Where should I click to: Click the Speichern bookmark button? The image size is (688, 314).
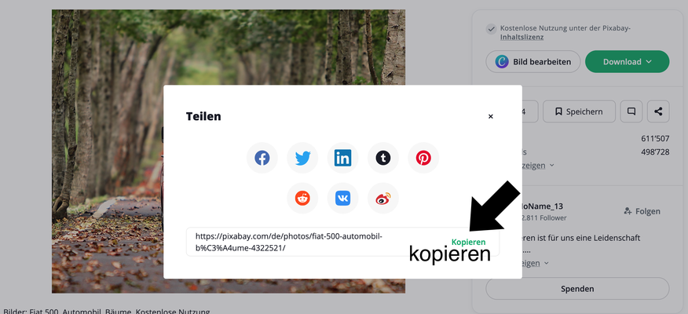579,111
